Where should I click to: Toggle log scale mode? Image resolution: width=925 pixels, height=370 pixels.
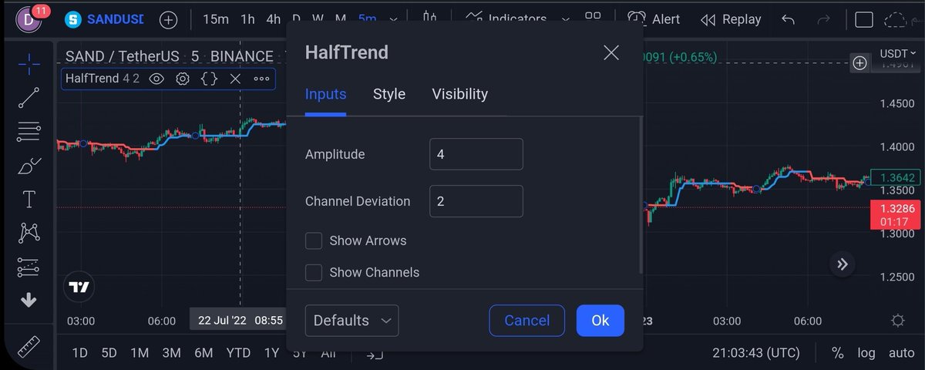866,353
